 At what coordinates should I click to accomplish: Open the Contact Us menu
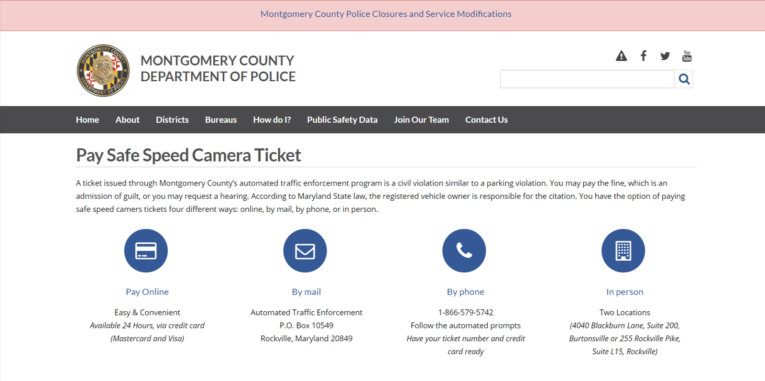point(486,120)
